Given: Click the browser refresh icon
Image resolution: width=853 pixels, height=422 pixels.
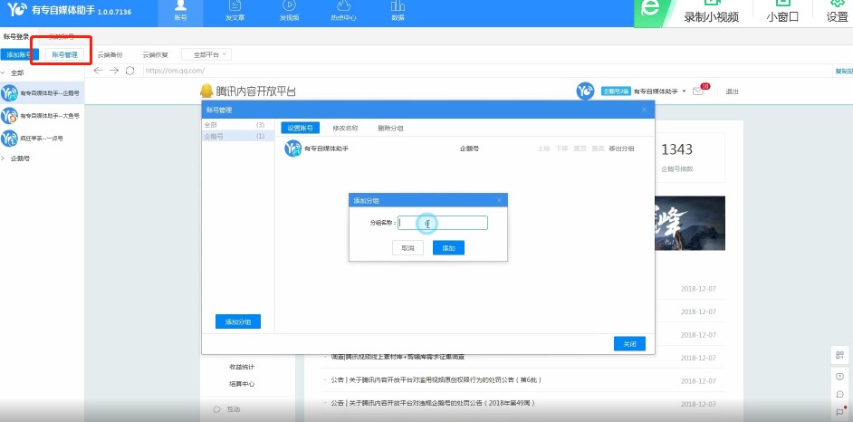Looking at the screenshot, I should pos(130,71).
